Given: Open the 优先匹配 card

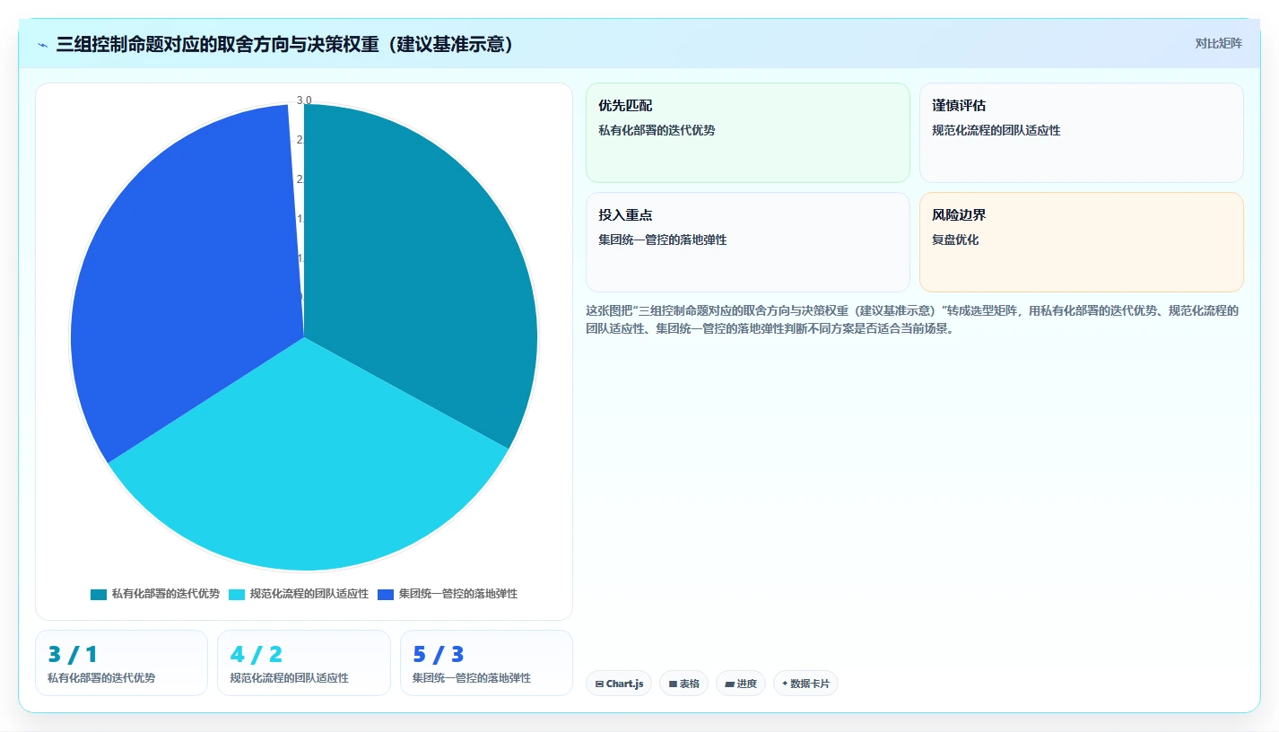Looking at the screenshot, I should [748, 133].
